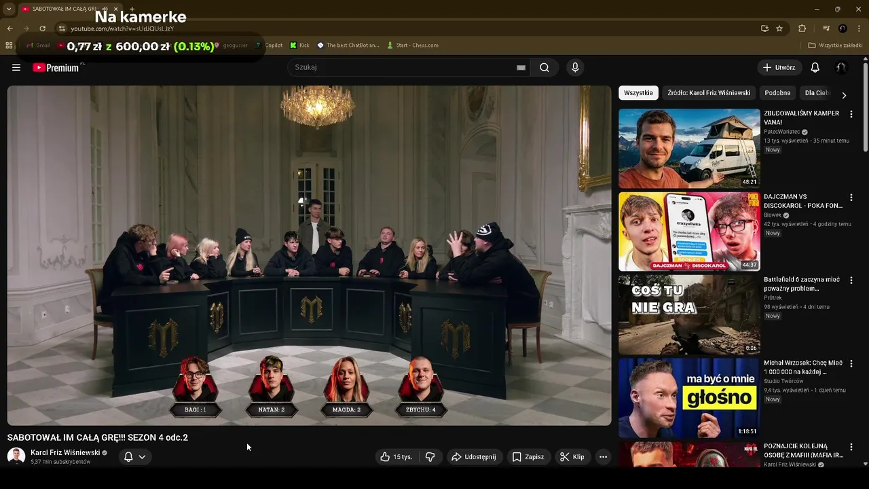The width and height of the screenshot is (869, 489).
Task: Open a new browser tab
Action: click(132, 9)
